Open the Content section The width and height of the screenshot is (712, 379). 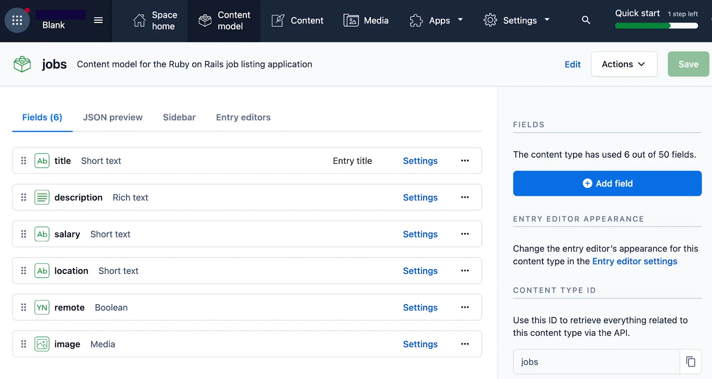[297, 20]
